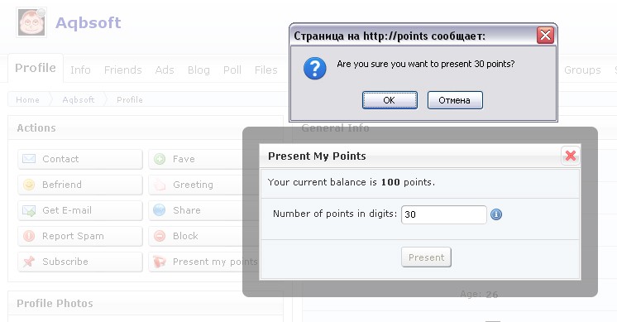Viewport: 617px width, 322px height.
Task: Open the Blog tab
Action: coord(198,70)
